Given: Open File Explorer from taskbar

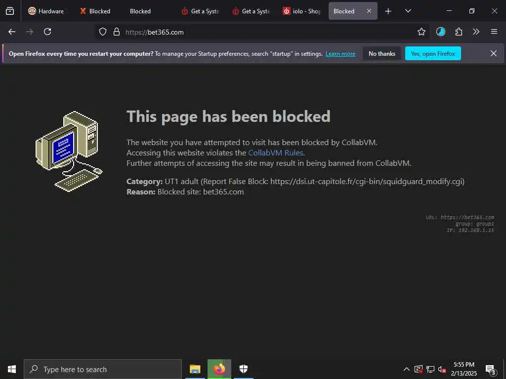Looking at the screenshot, I should pyautogui.click(x=195, y=369).
